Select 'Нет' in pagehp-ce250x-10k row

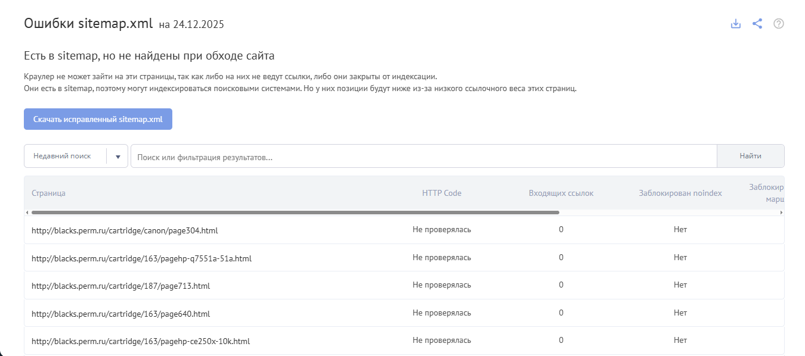click(x=680, y=340)
